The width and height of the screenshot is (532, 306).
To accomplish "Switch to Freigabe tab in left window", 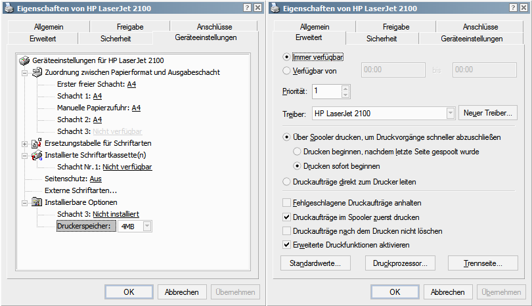I will (130, 26).
